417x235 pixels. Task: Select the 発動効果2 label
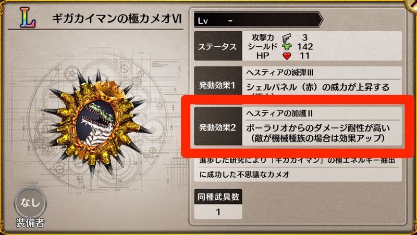(218, 127)
